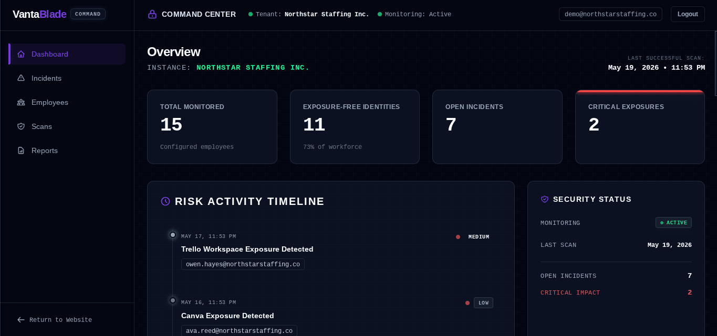Select the Exposure-Free Identities card
Viewport: 717px width, 336px height.
pyautogui.click(x=355, y=127)
